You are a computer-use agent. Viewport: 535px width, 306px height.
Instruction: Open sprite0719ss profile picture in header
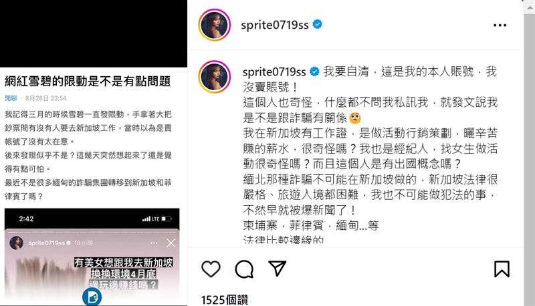click(x=214, y=25)
